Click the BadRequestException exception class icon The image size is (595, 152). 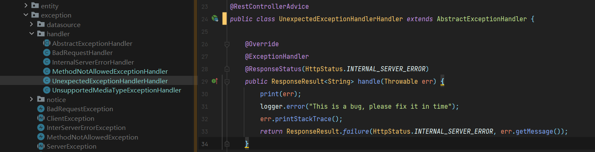[x=41, y=109]
